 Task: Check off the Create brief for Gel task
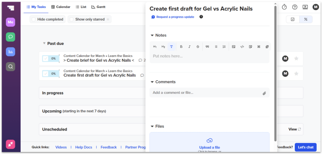[x=45, y=58]
